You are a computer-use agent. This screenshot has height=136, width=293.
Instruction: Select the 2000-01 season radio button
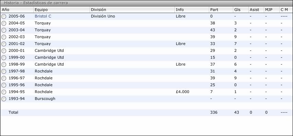point(4,51)
